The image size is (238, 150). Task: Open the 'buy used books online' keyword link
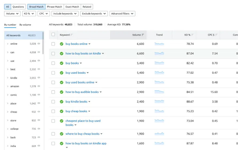click(80, 83)
